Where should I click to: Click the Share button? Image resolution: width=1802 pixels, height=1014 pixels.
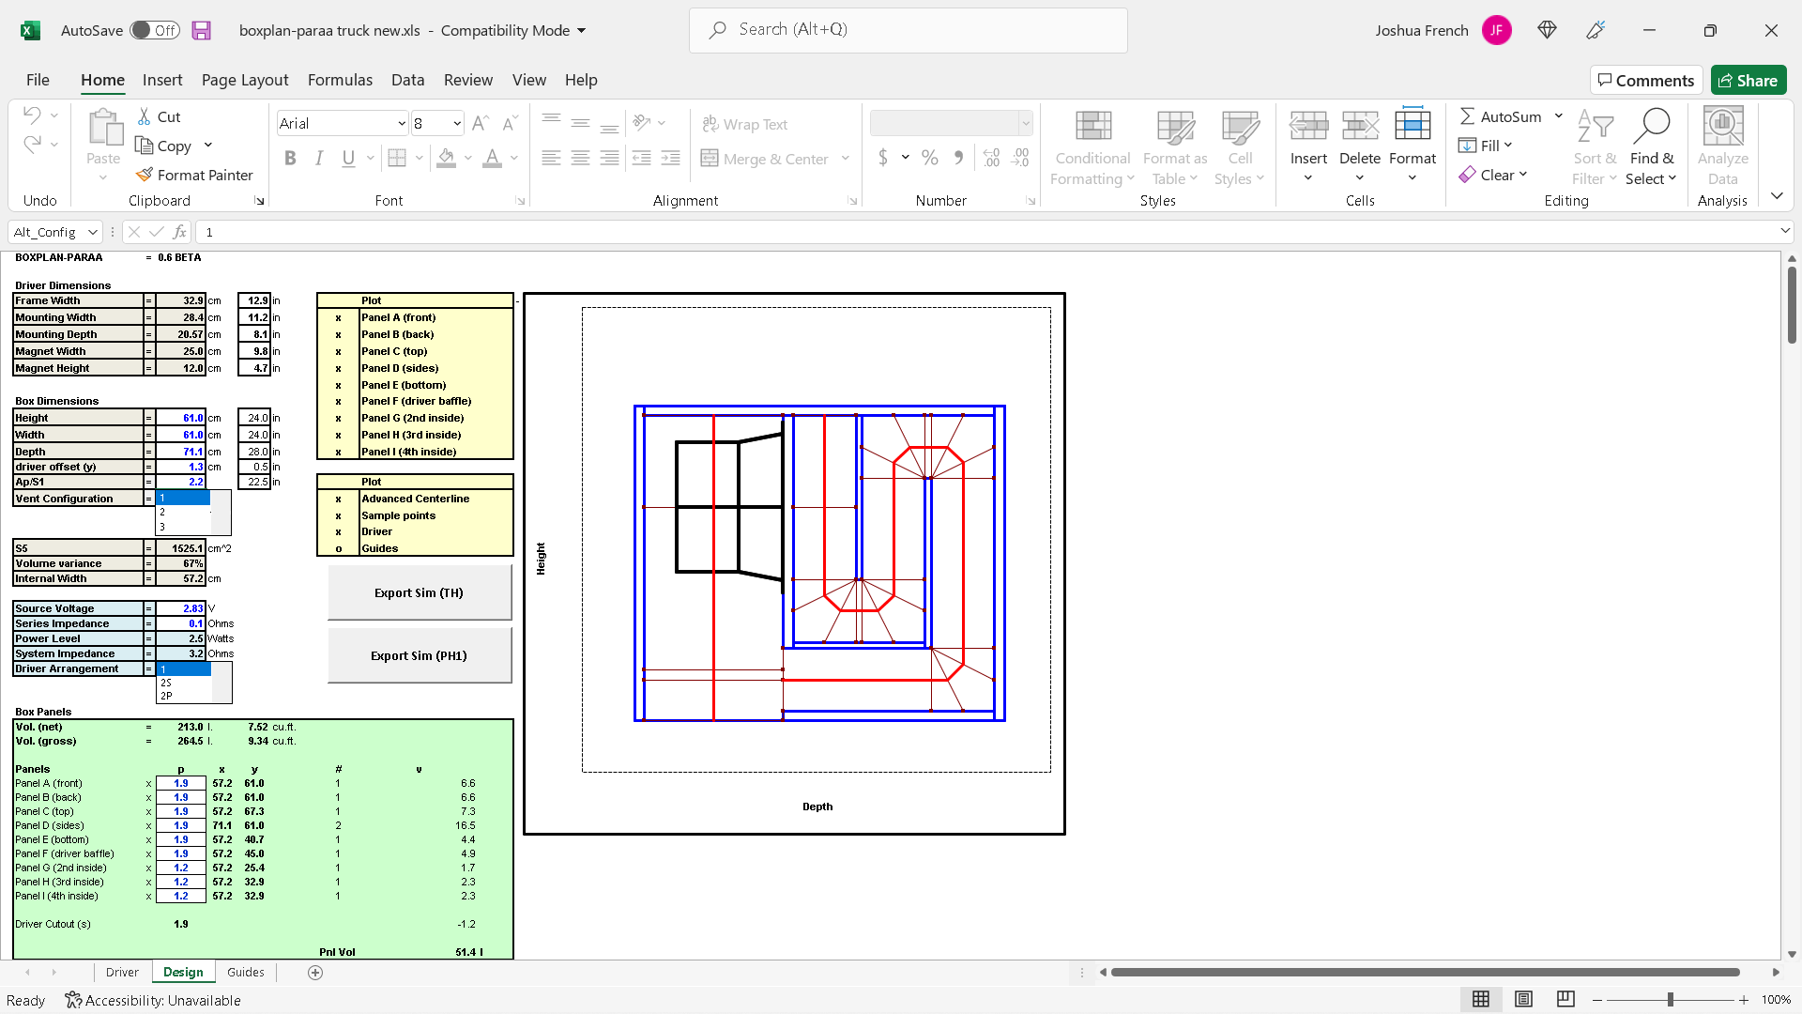click(1748, 81)
